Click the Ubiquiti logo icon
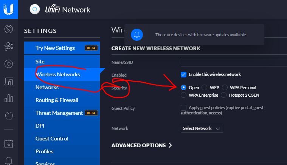Viewport: 287px width, 165px height. click(9, 9)
